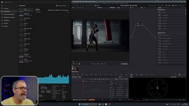Open the Magic Mask Mode dropdown
The width and height of the screenshot is (189, 106).
pyautogui.click(x=114, y=86)
